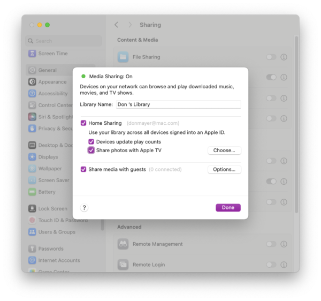Screen dimensions: 321x301
Task: Uncheck Share photos with Apple TV
Action: point(91,150)
